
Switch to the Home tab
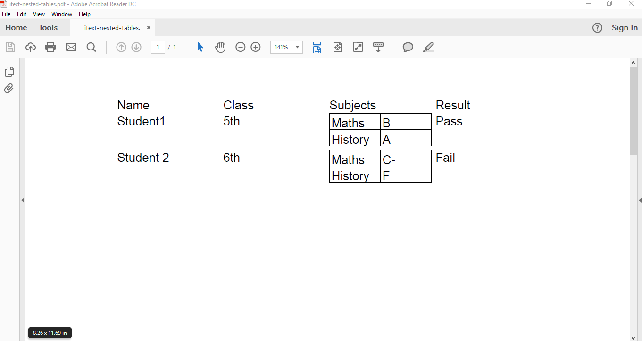click(x=17, y=28)
